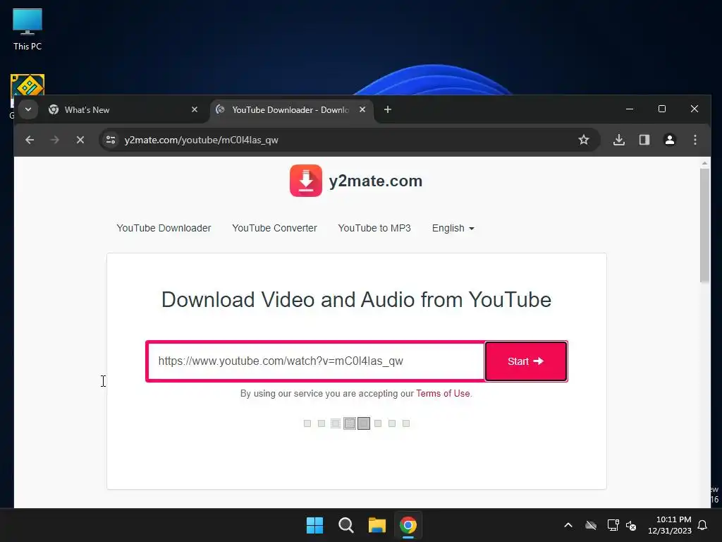Close the What's New tab
This screenshot has width=722, height=542.
click(195, 109)
